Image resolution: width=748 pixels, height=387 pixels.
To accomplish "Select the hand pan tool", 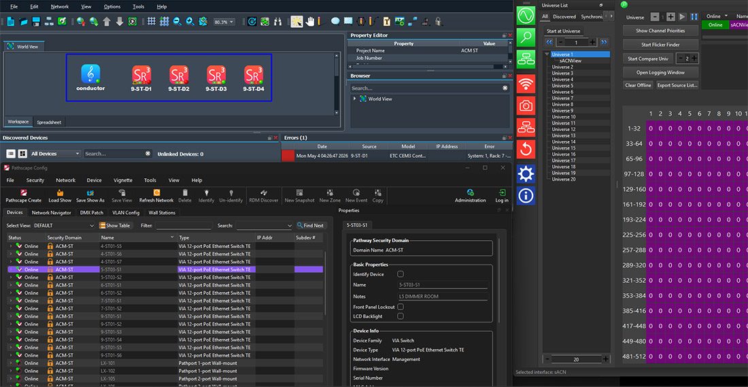I will [310, 22].
